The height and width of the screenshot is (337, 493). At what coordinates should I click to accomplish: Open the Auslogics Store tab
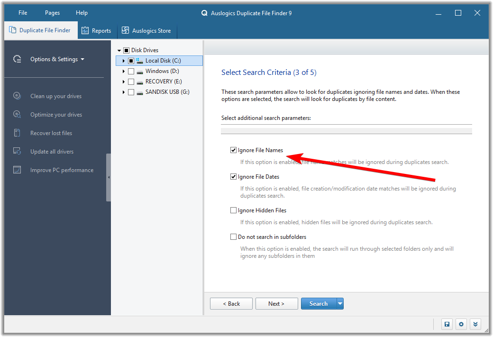point(147,30)
